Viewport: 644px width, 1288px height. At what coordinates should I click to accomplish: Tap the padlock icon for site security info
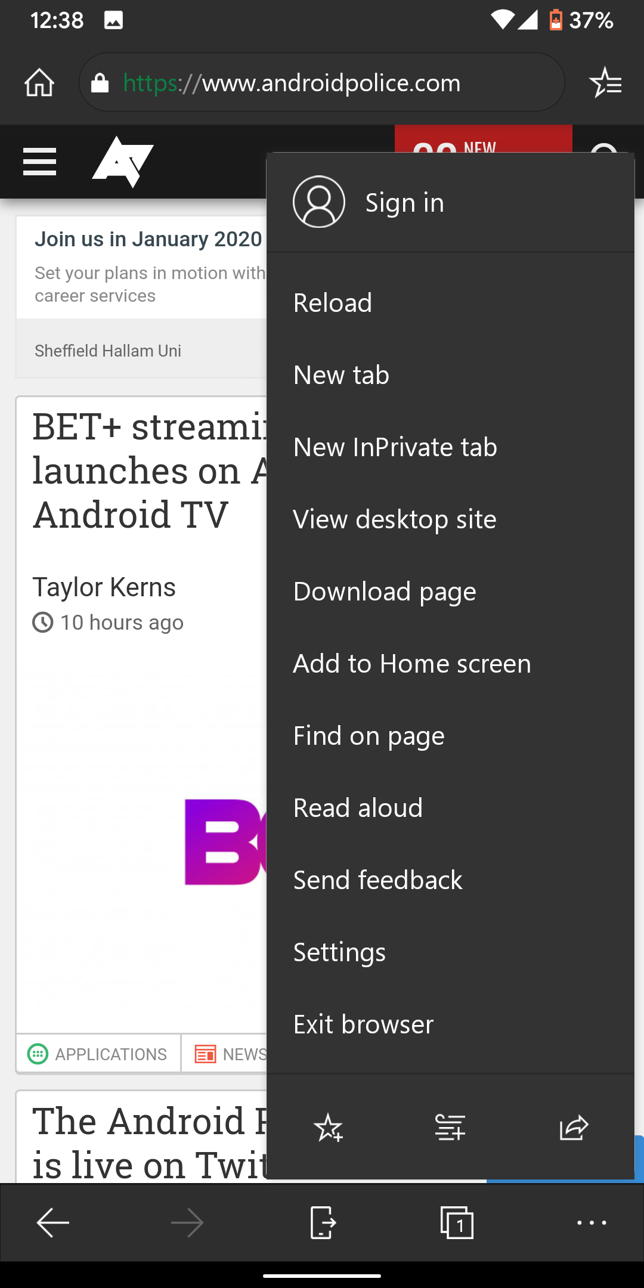100,82
